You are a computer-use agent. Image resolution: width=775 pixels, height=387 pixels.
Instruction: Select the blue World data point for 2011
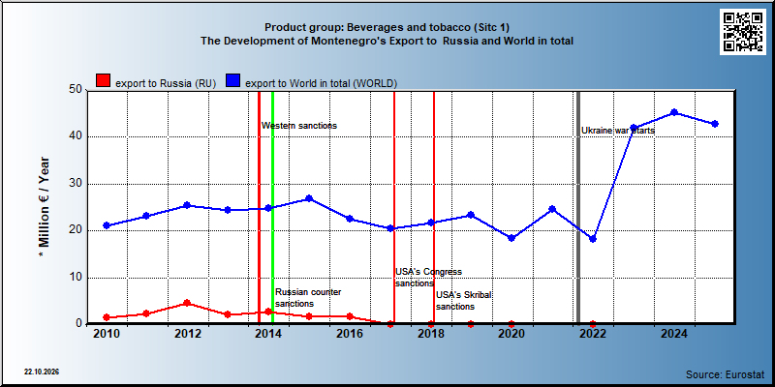point(146,216)
